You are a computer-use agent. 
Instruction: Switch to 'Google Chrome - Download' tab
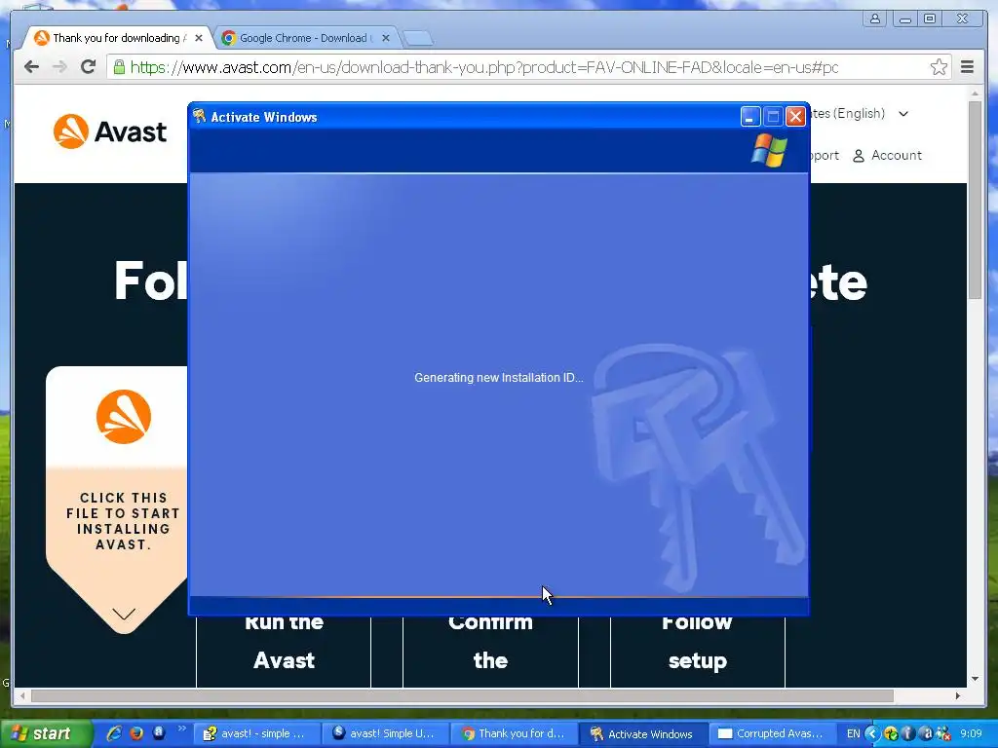304,38
